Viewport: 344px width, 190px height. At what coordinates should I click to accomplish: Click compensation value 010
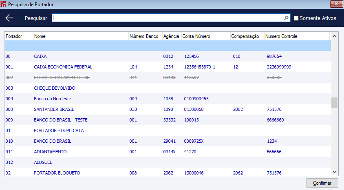236,56
